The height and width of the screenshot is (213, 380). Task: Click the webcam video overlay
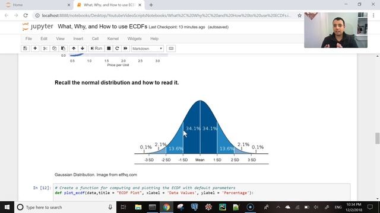tap(335, 30)
